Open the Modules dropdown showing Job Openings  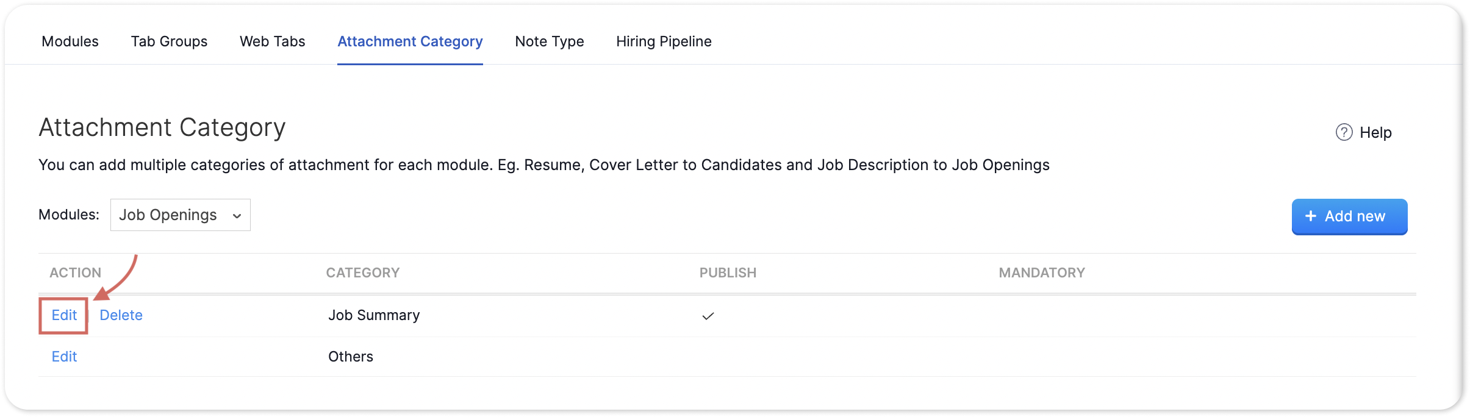(x=180, y=215)
